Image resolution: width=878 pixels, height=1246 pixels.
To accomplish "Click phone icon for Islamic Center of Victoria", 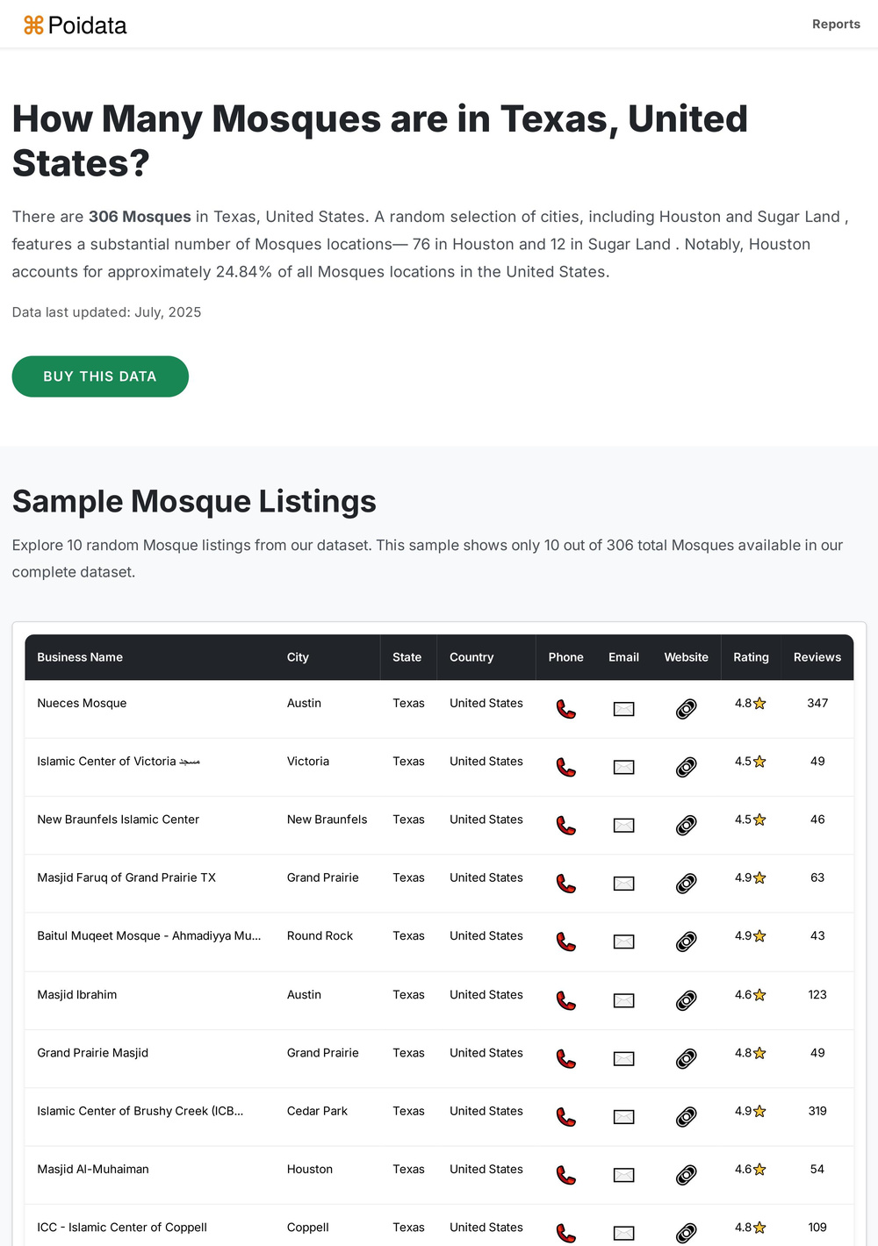I will 566,767.
